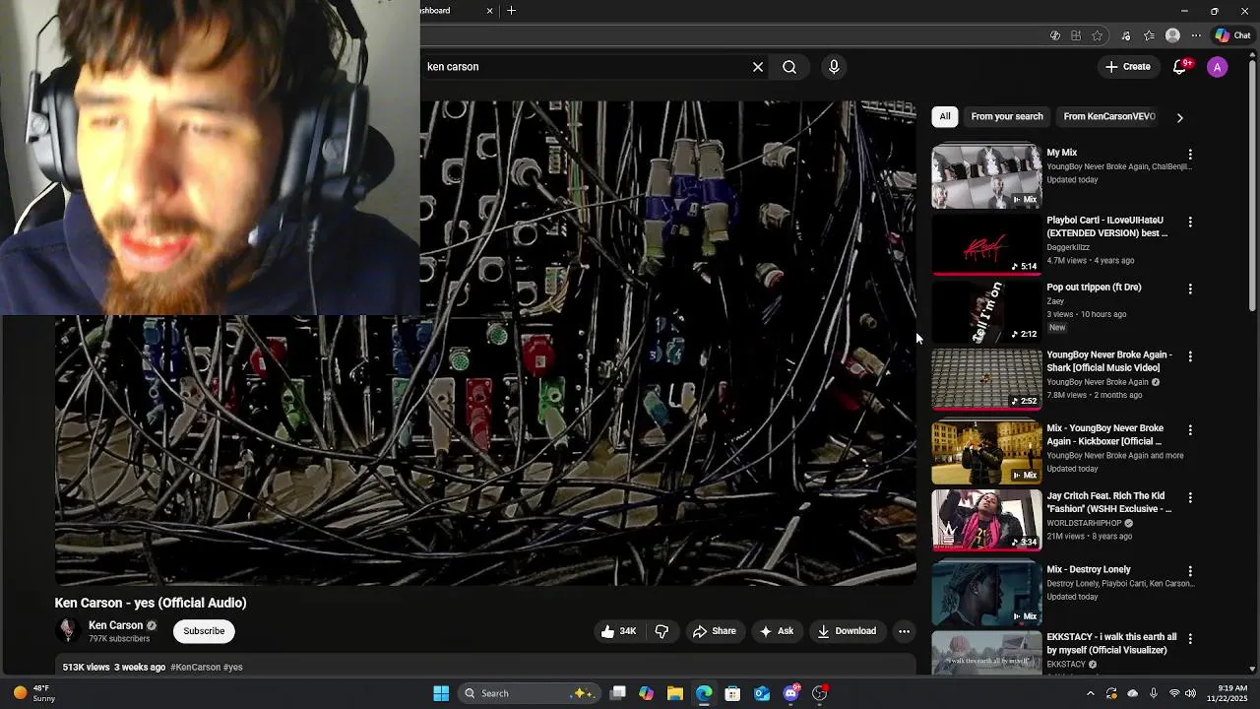Click the media control icon in Edge toolbar

pyautogui.click(x=1126, y=35)
